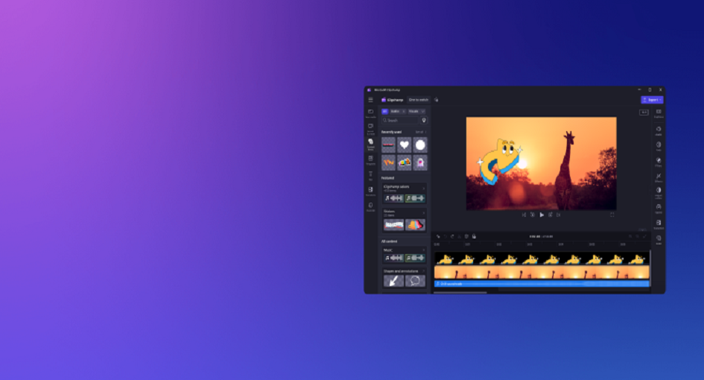The height and width of the screenshot is (380, 704).
Task: Select the blue audio track on timeline
Action: (x=542, y=284)
